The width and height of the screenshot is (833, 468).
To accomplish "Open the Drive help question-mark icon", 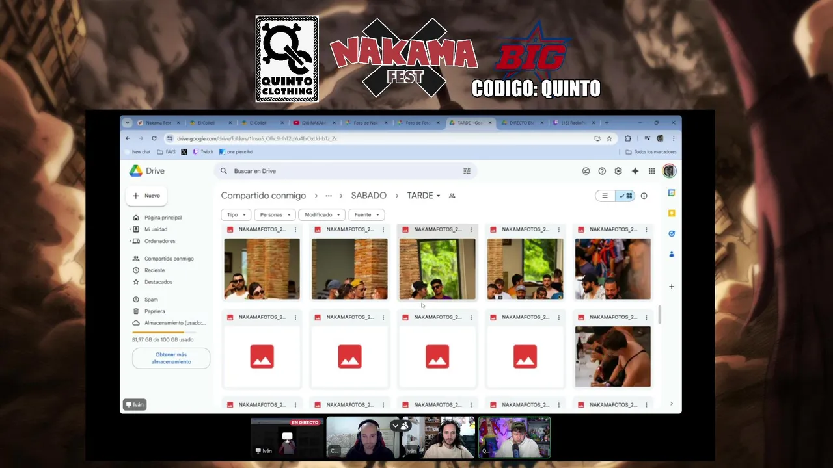I will (602, 171).
